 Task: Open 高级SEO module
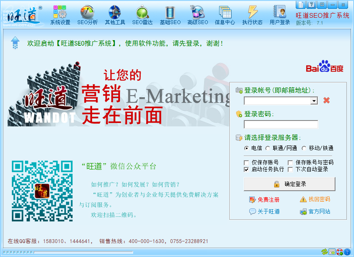point(198,15)
